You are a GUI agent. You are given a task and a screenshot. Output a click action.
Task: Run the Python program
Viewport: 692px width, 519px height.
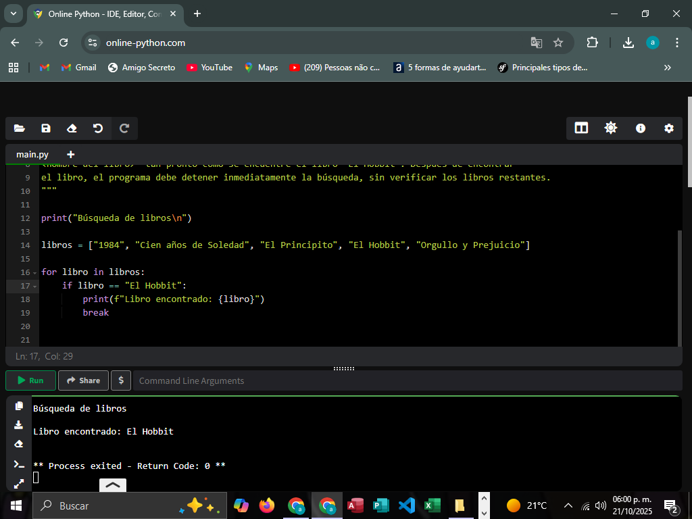[30, 380]
